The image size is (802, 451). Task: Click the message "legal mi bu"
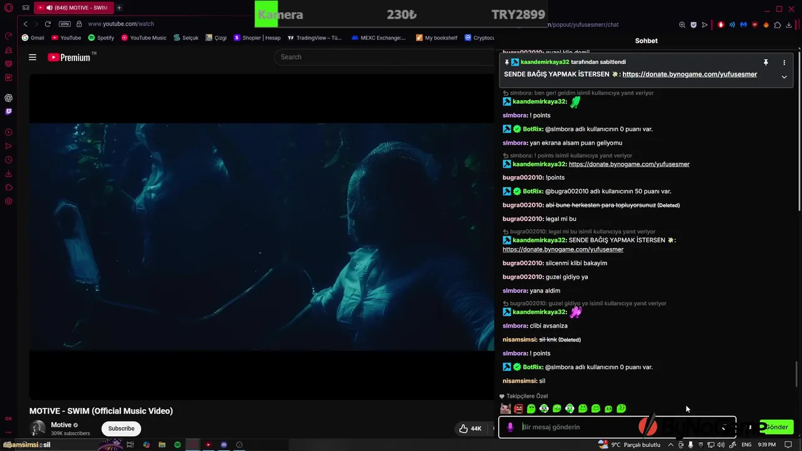pyautogui.click(x=561, y=219)
